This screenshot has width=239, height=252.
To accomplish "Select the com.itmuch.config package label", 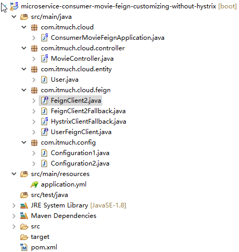I will click(68, 143).
